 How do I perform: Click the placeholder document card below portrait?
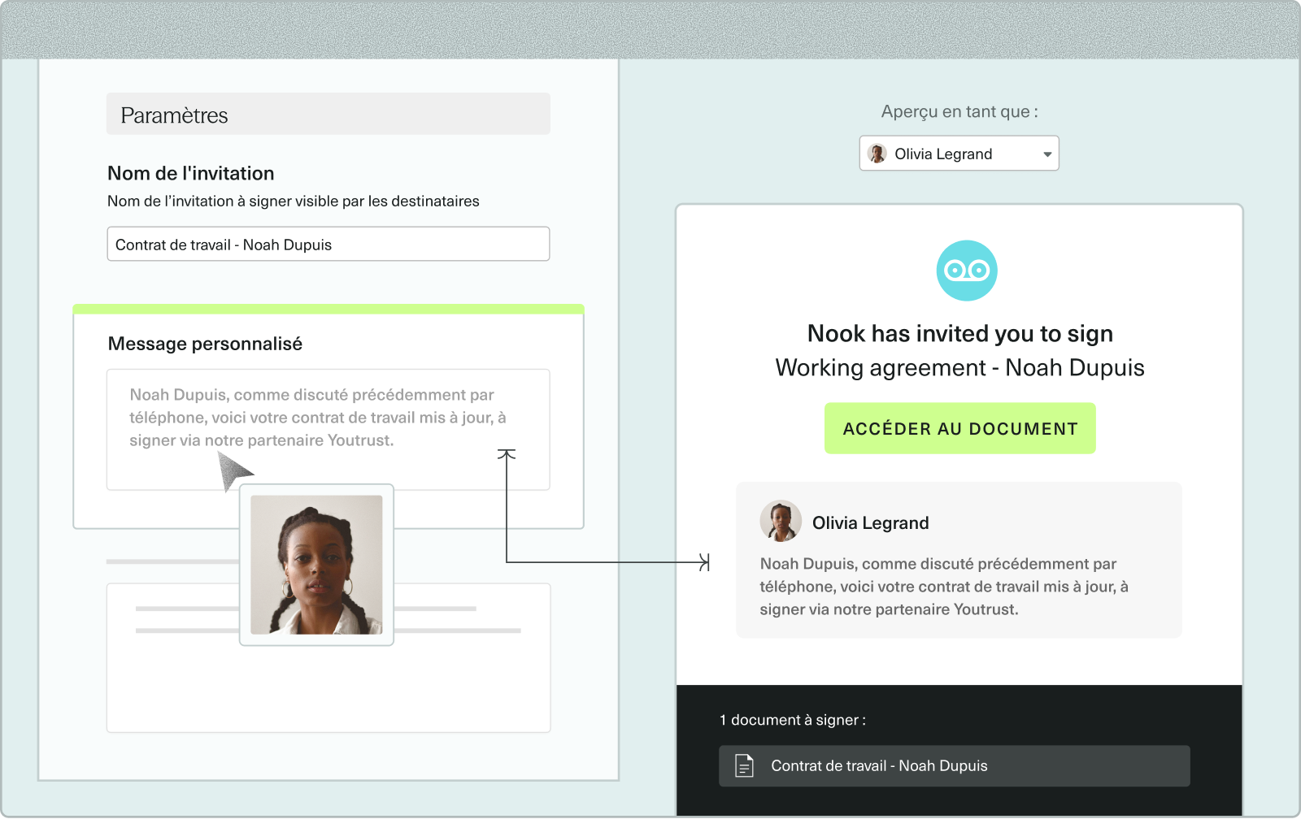(329, 657)
